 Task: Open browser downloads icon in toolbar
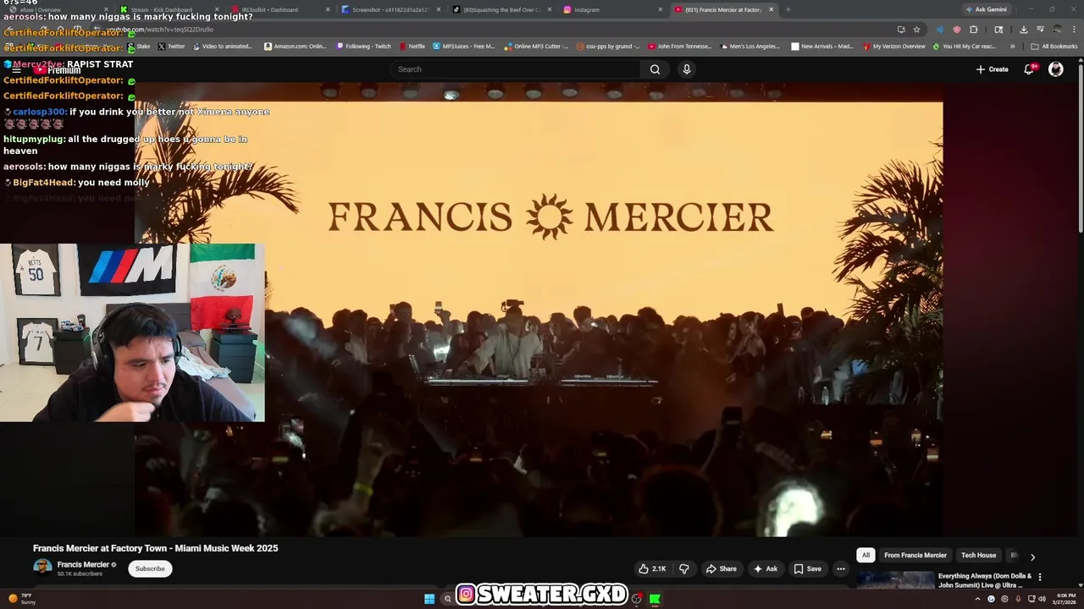(x=1023, y=30)
